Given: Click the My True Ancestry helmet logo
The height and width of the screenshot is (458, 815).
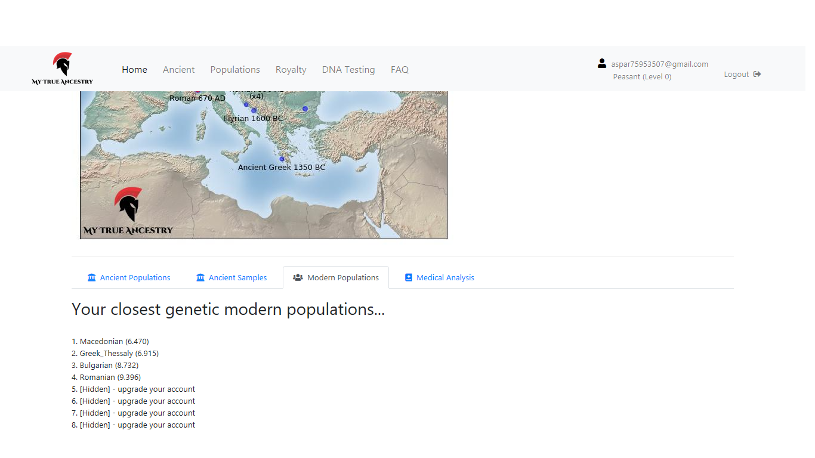Looking at the screenshot, I should (62, 69).
